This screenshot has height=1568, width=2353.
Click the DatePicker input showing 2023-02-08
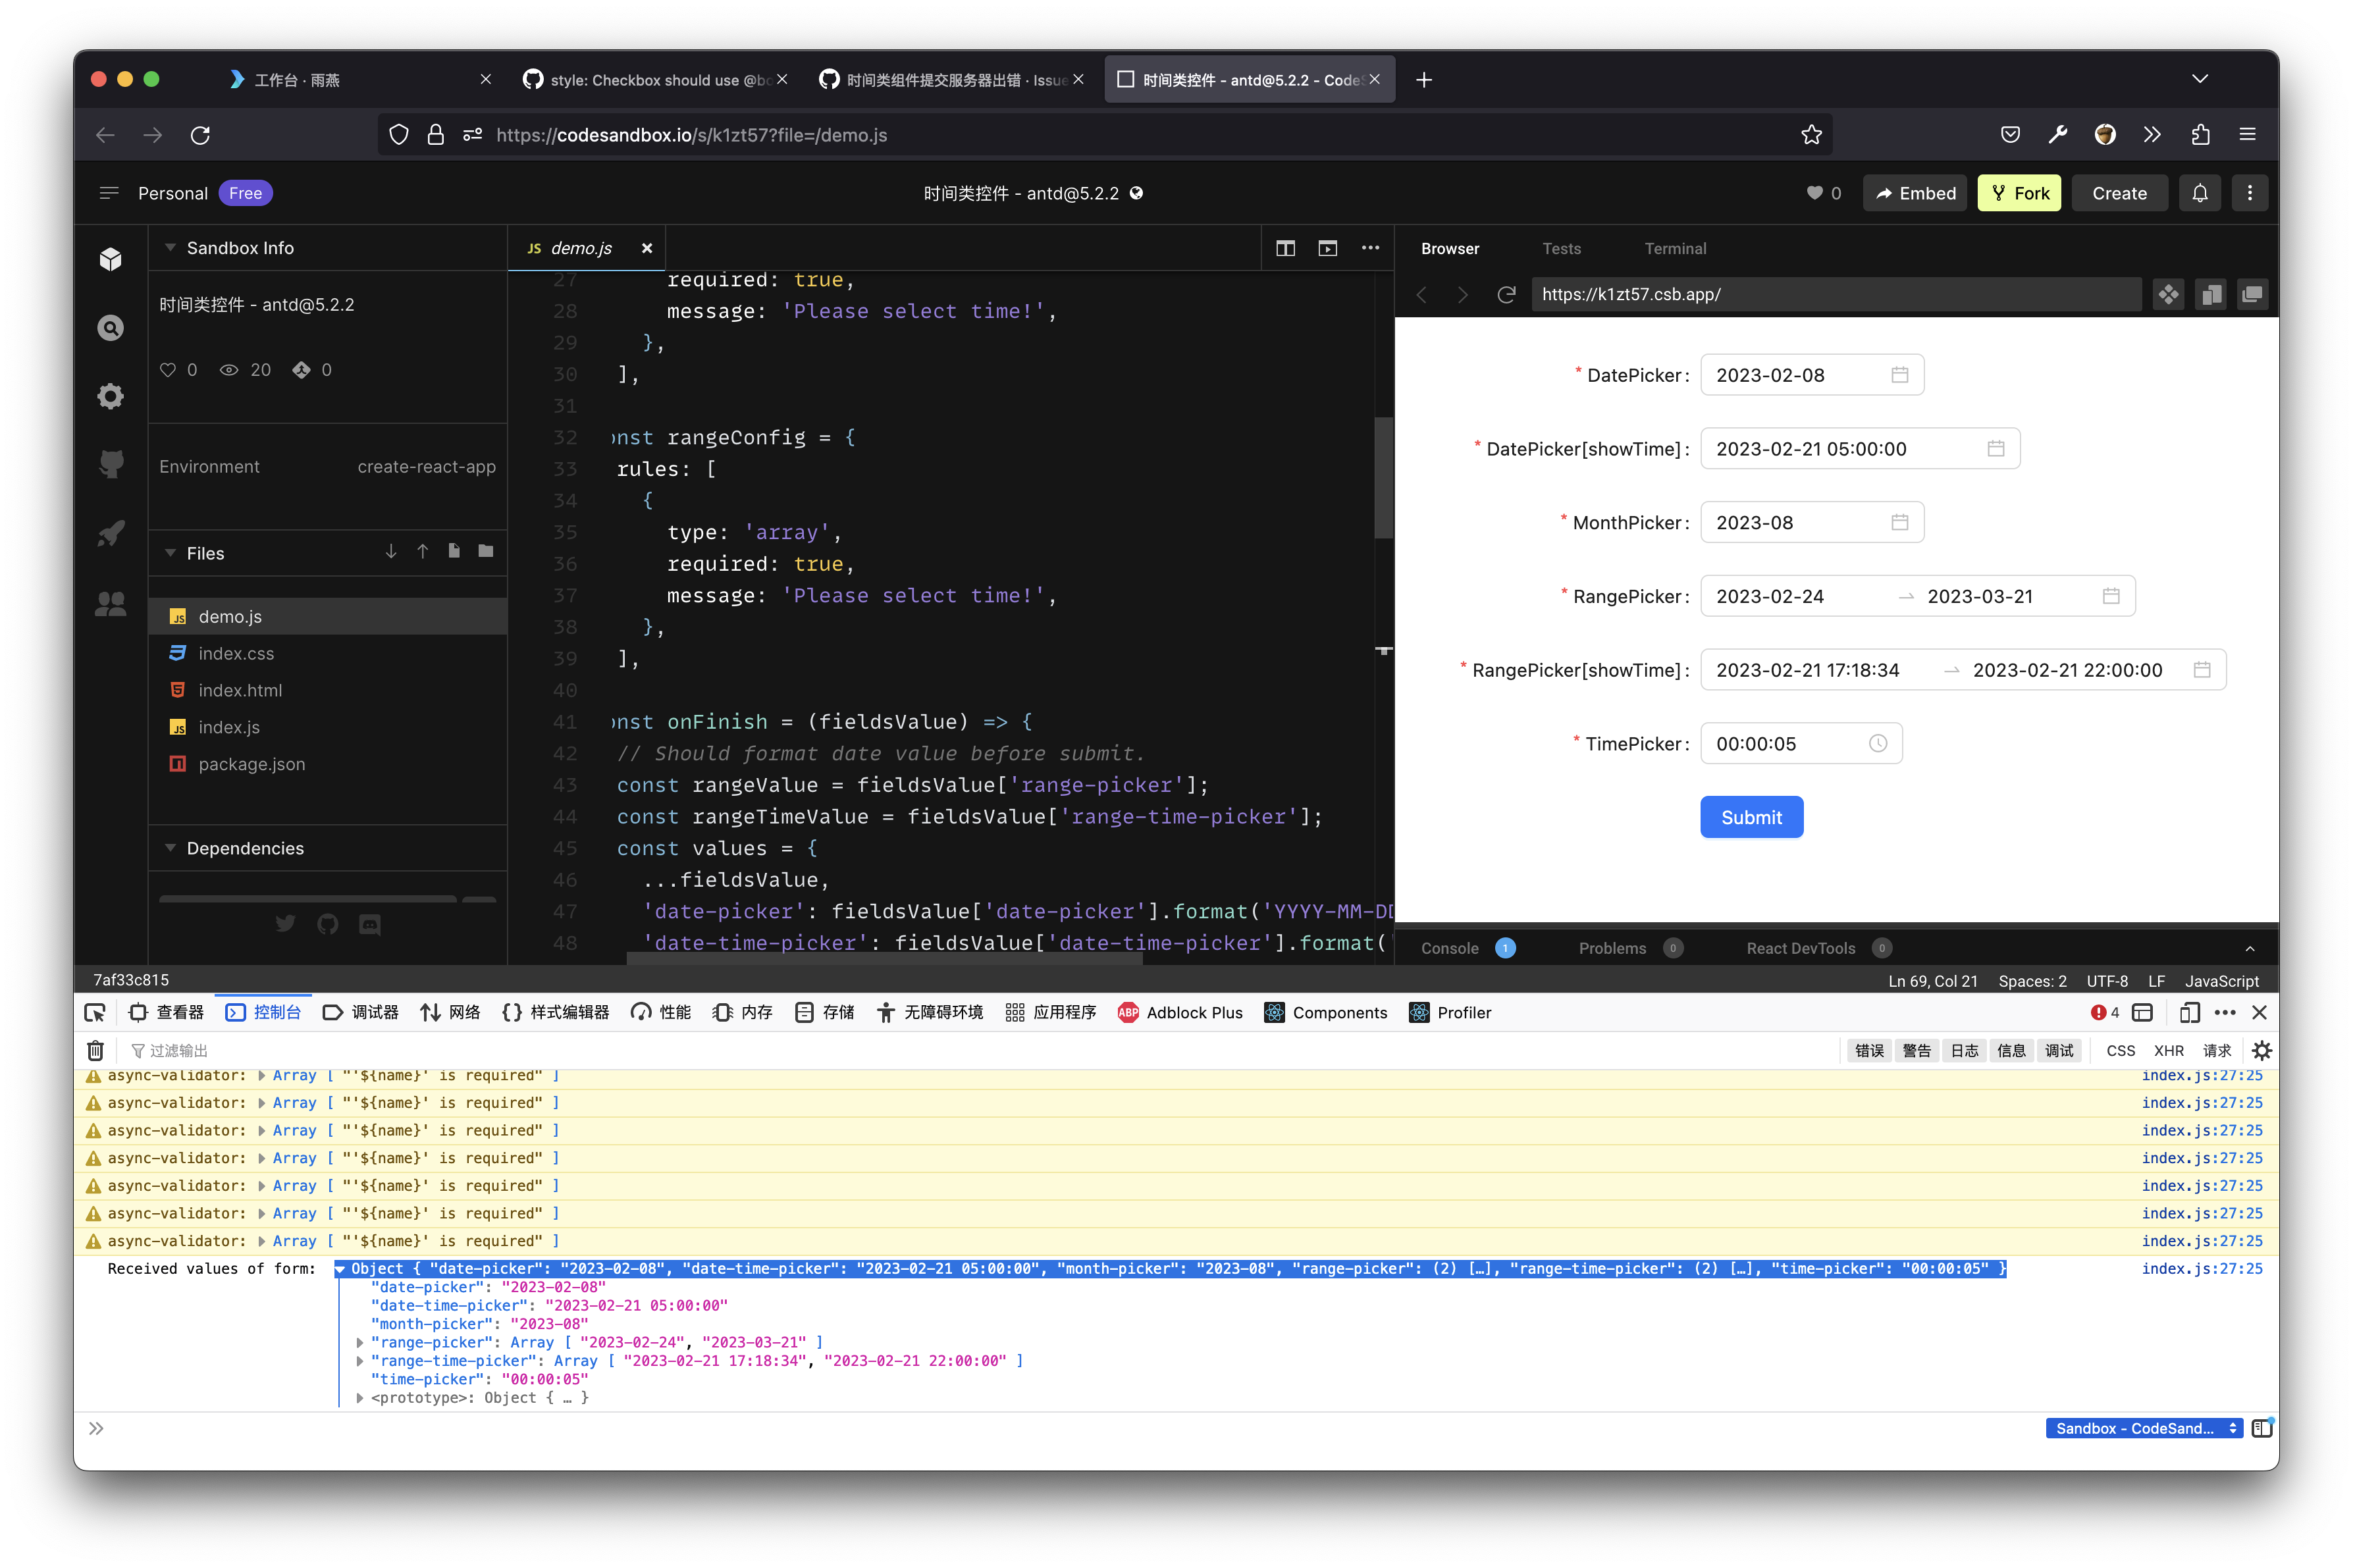[1811, 375]
